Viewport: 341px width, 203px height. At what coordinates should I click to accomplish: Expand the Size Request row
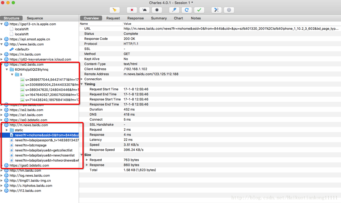point(87,160)
